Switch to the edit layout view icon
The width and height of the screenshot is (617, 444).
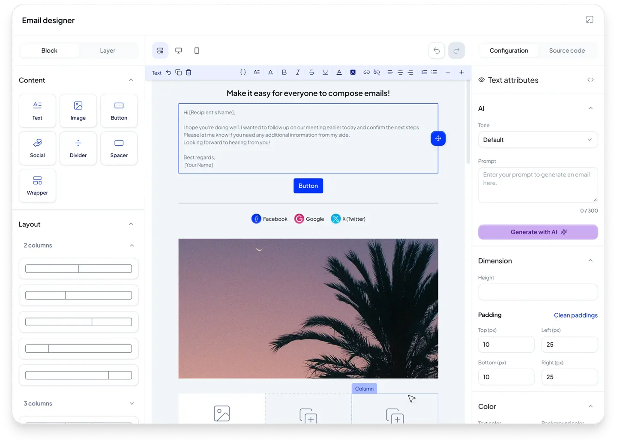click(160, 51)
